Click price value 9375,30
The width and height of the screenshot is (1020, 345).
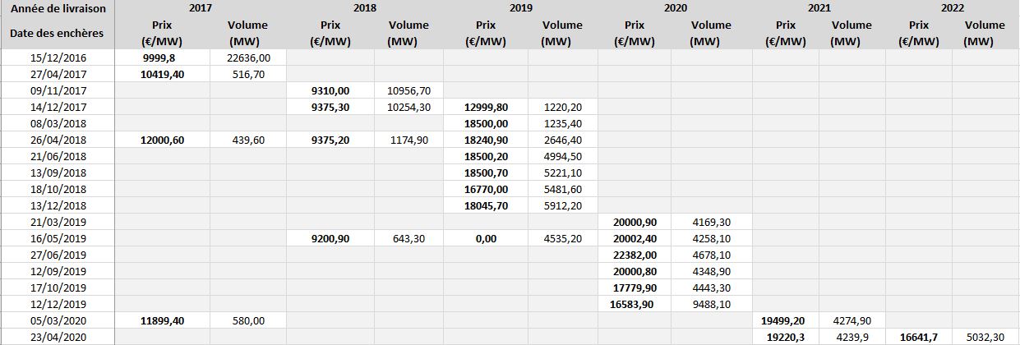coord(330,107)
